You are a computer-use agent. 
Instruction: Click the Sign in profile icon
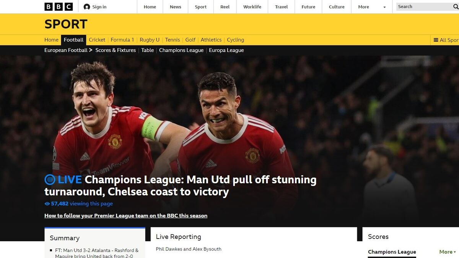[x=87, y=7]
